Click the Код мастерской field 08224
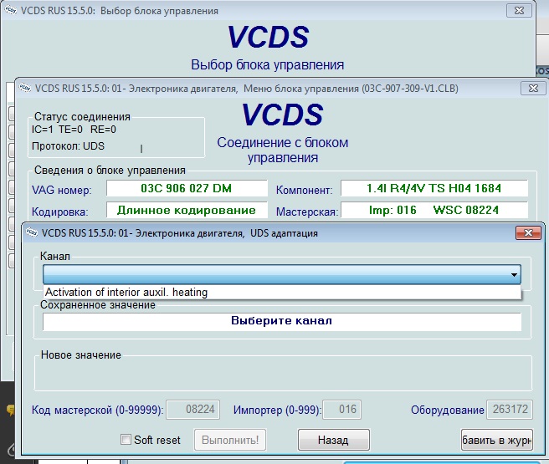 click(x=193, y=410)
